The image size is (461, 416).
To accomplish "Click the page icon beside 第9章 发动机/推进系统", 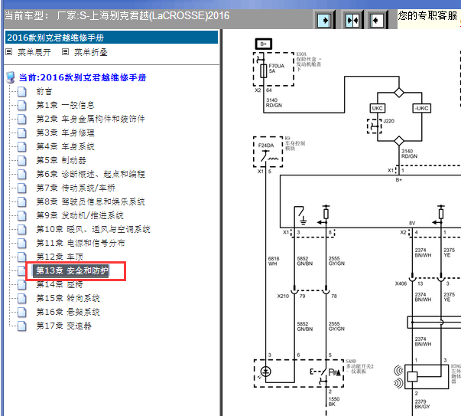I will pos(21,215).
